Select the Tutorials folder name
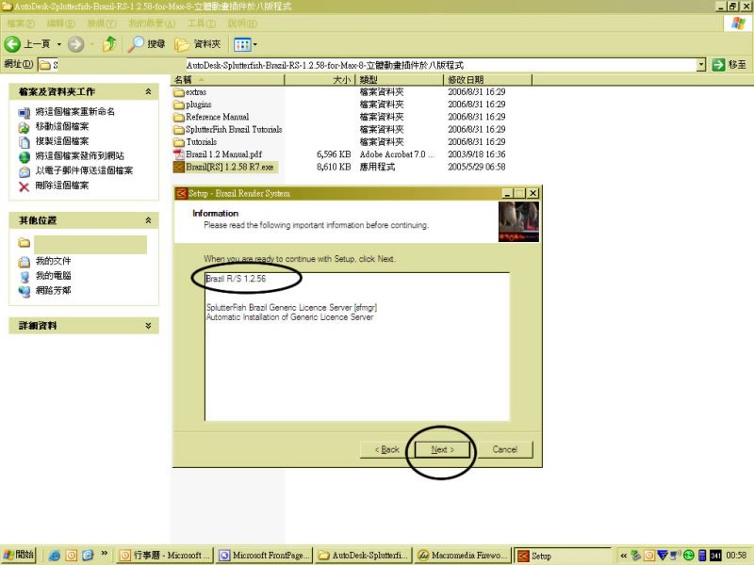754x565 pixels. point(201,142)
